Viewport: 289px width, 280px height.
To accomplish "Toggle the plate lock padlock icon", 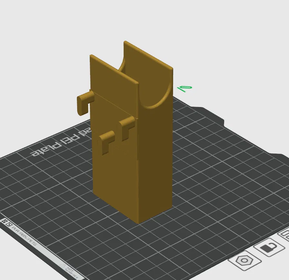I will click(269, 247).
